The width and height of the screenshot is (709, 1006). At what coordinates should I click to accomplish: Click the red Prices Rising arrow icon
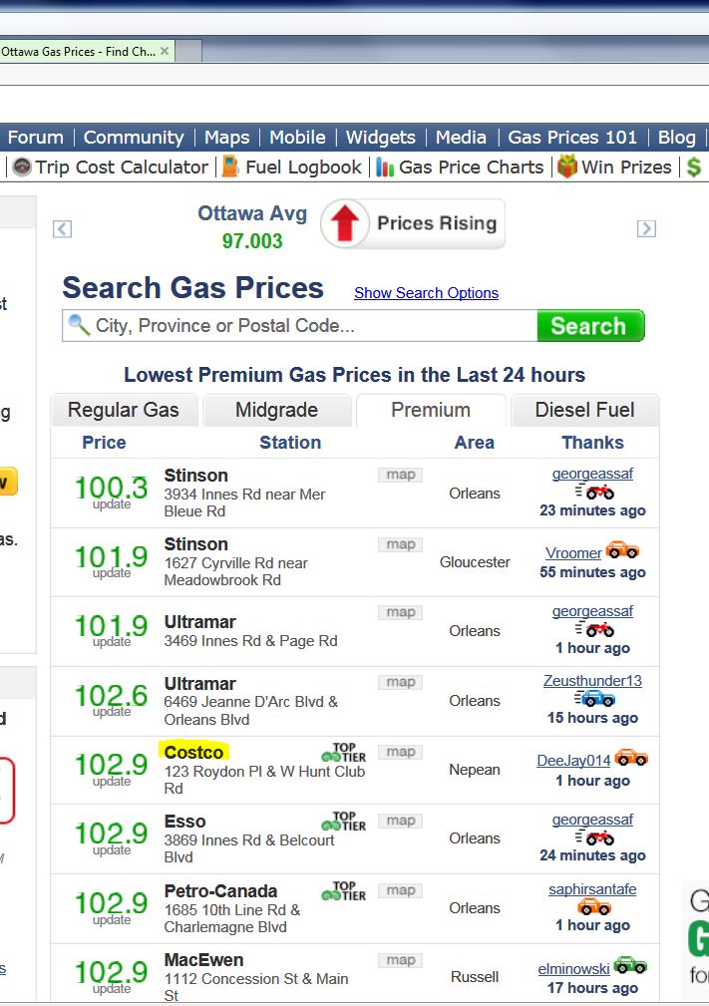coord(345,223)
